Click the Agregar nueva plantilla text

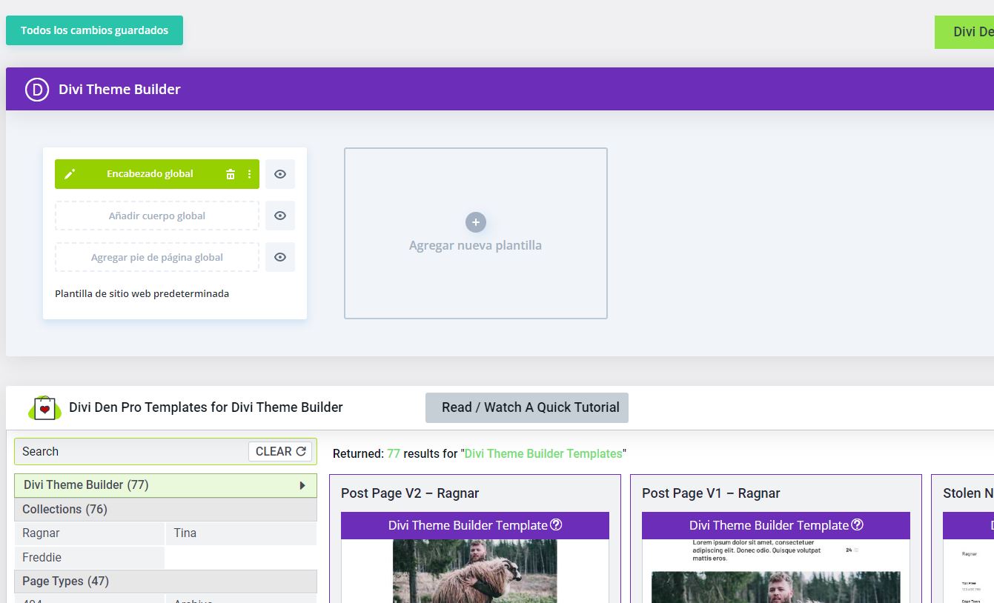point(475,245)
